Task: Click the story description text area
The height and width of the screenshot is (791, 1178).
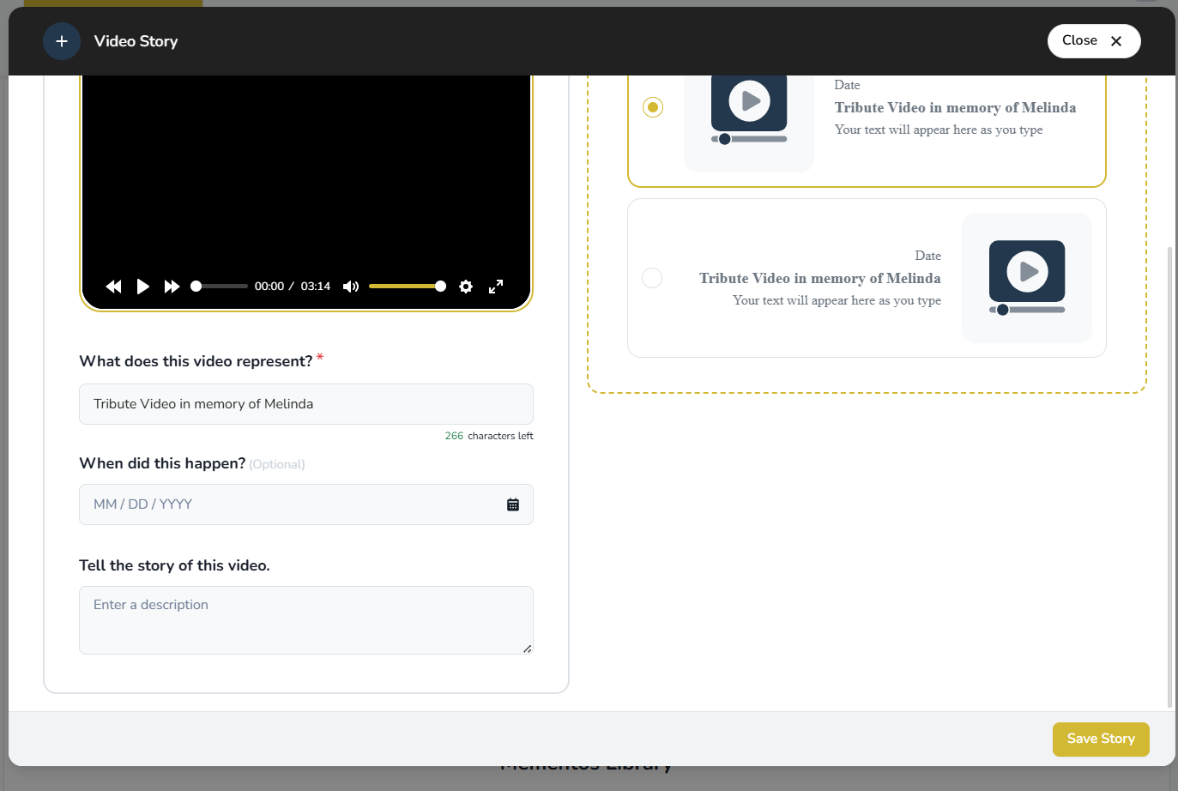Action: point(305,619)
